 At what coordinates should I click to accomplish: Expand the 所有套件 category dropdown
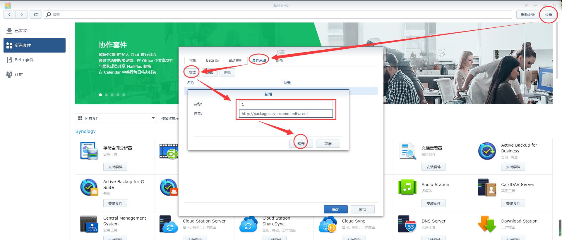[x=116, y=118]
